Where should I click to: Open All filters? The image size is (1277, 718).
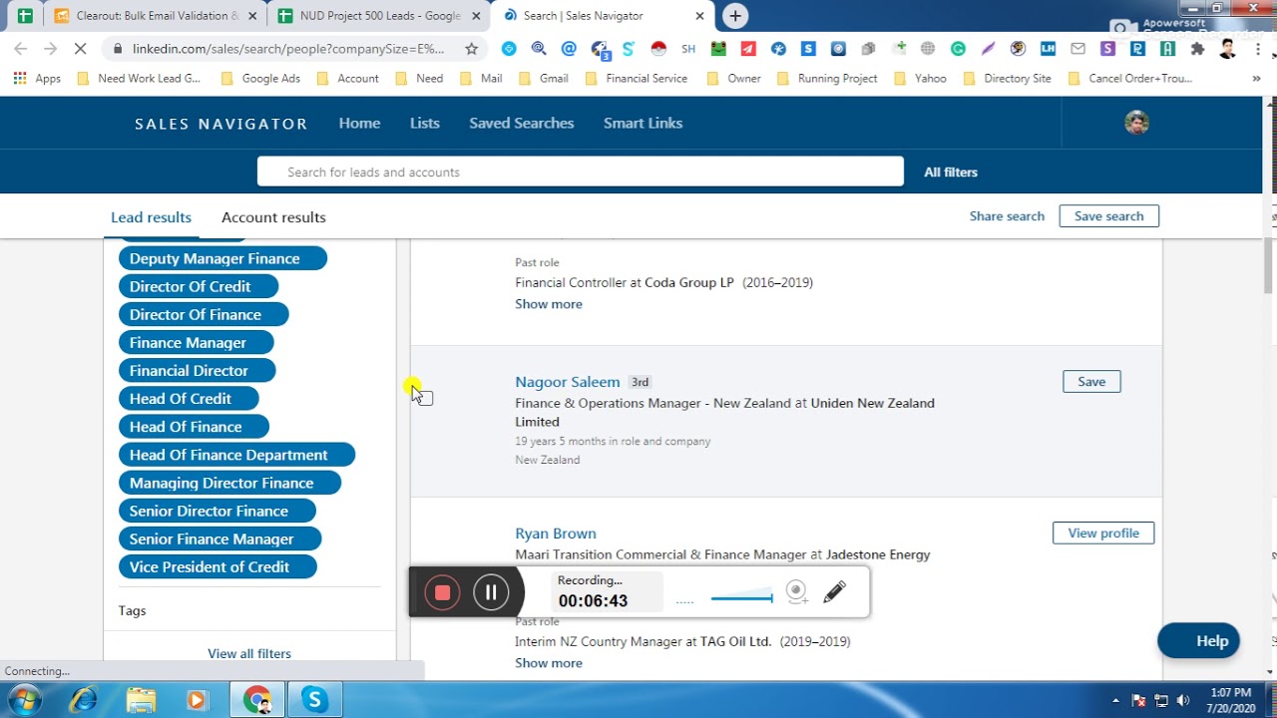tap(951, 172)
